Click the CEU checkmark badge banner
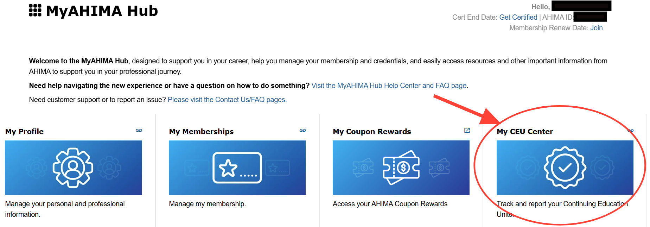 coord(565,168)
